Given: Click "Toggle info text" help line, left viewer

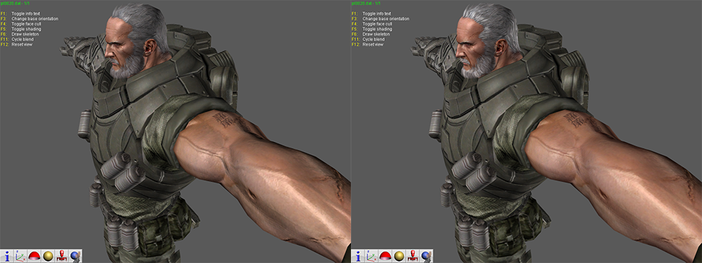Looking at the screenshot, I should coord(26,14).
